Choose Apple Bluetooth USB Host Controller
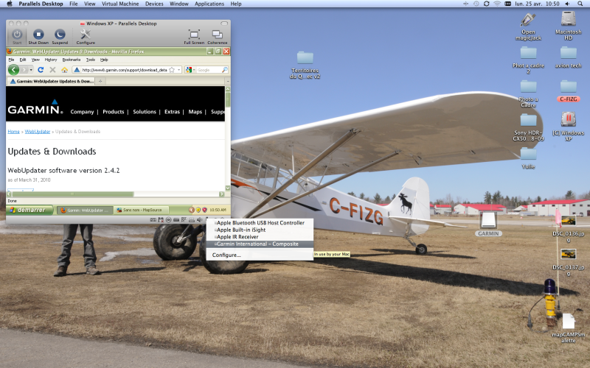Screen dimensions: 590x368 [260, 223]
